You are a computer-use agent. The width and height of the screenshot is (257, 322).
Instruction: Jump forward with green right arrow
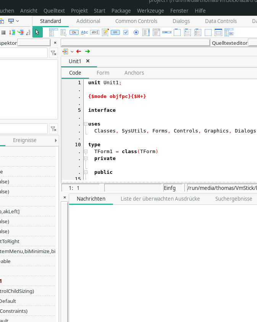click(x=87, y=51)
